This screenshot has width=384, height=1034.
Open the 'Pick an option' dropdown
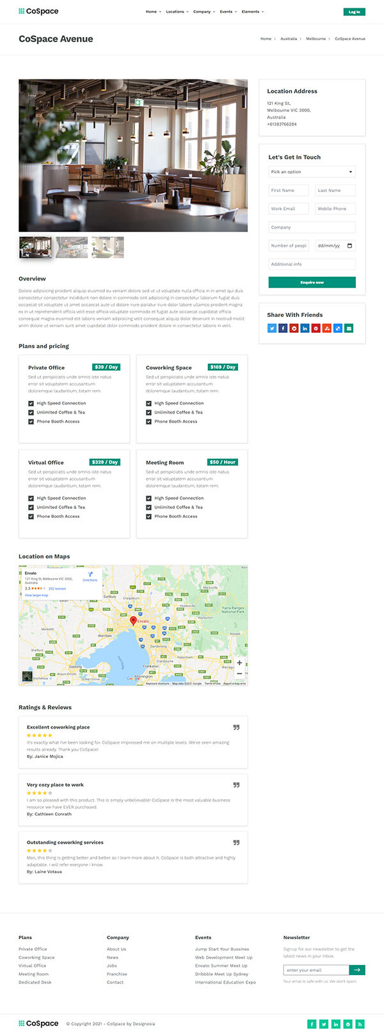click(312, 172)
